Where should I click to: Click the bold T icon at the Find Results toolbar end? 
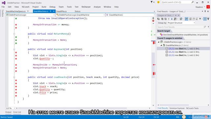coord(208,19)
